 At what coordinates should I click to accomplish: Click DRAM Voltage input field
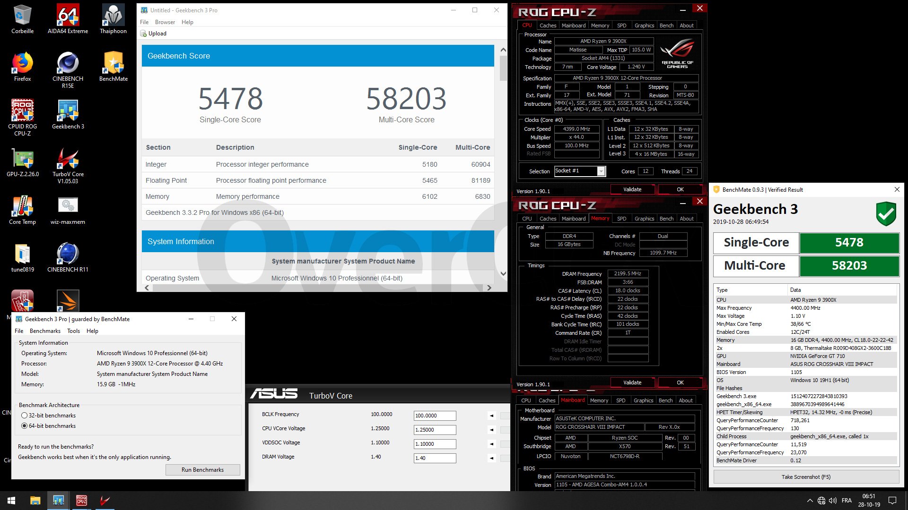tap(435, 458)
